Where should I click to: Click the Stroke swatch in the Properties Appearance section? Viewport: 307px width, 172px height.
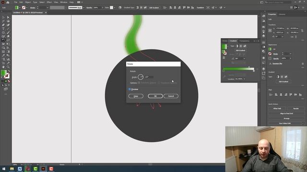pos(270,54)
